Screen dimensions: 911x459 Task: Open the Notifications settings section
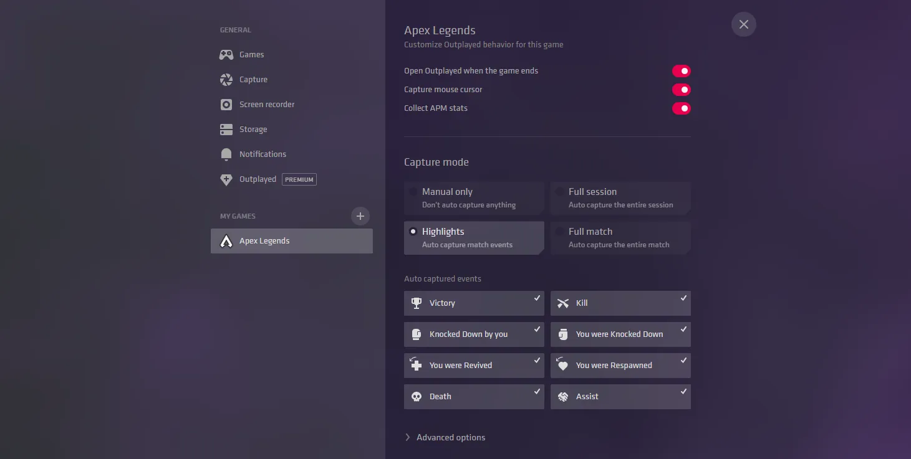coord(292,154)
